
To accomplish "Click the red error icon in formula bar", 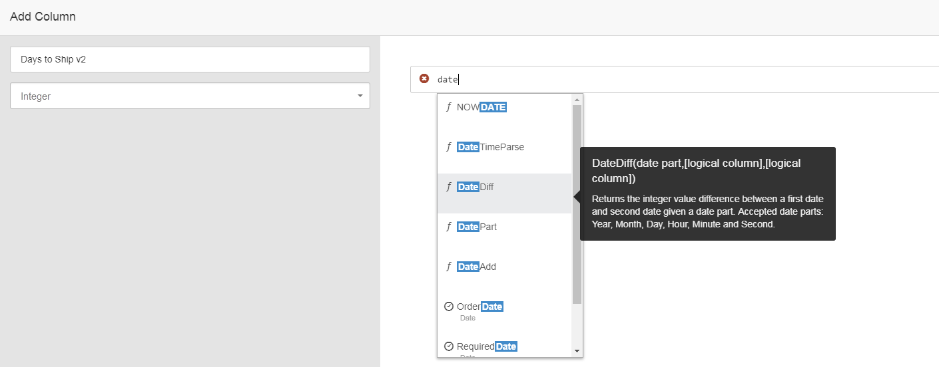I will (x=424, y=79).
